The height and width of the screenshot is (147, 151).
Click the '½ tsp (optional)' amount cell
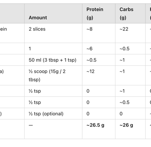(x=46, y=114)
